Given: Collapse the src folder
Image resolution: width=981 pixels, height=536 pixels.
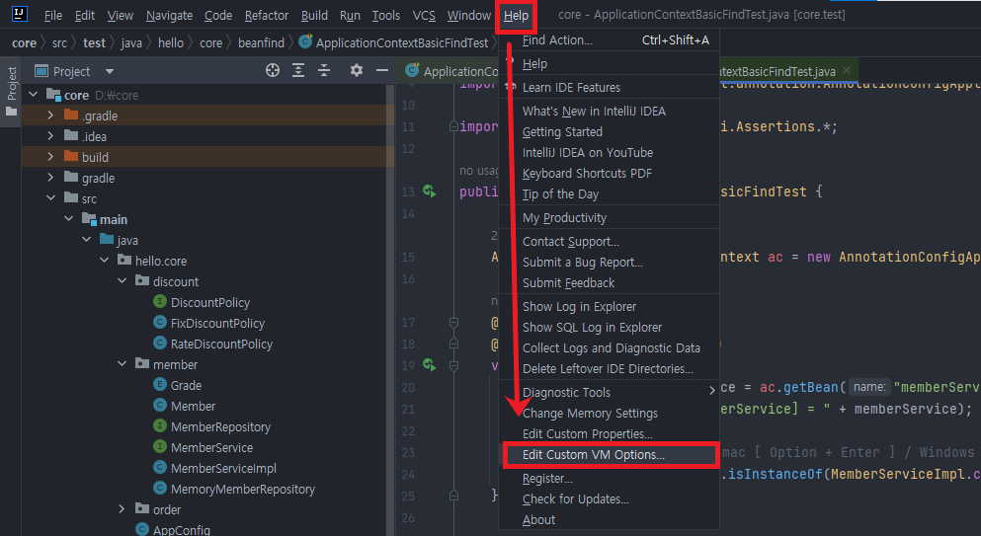Looking at the screenshot, I should pos(50,197).
